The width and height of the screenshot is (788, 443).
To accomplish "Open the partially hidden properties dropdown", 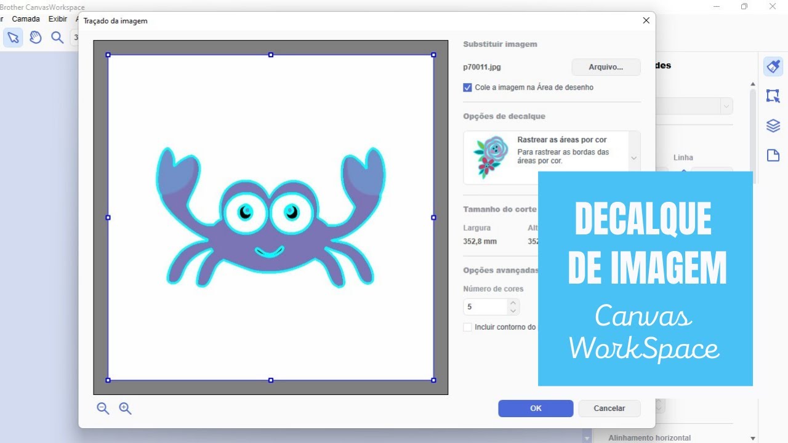I will (727, 106).
